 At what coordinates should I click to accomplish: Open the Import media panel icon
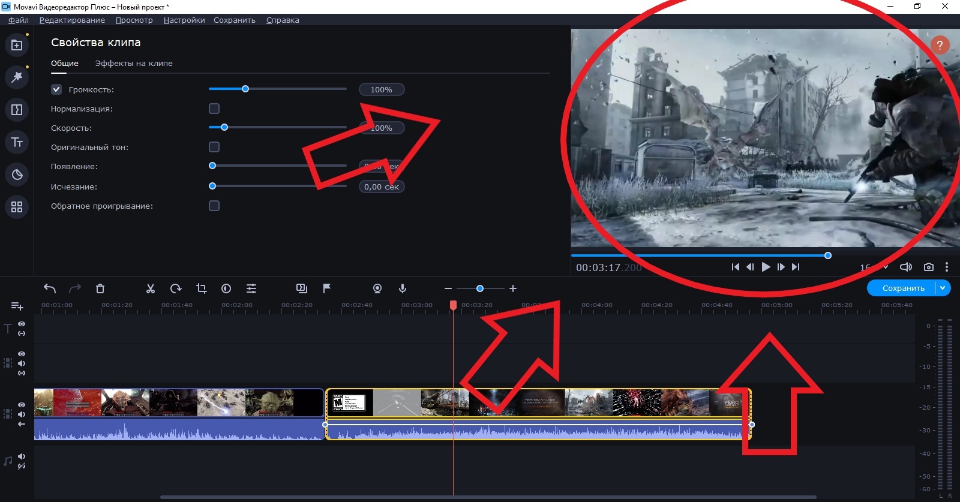[17, 45]
